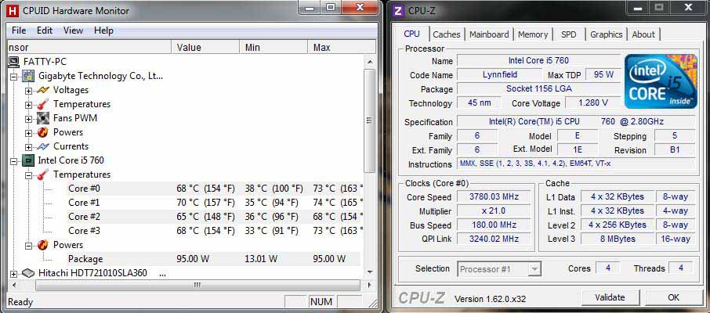
Task: Click the Intel Core i5 760 CPU icon
Action: [x=28, y=160]
